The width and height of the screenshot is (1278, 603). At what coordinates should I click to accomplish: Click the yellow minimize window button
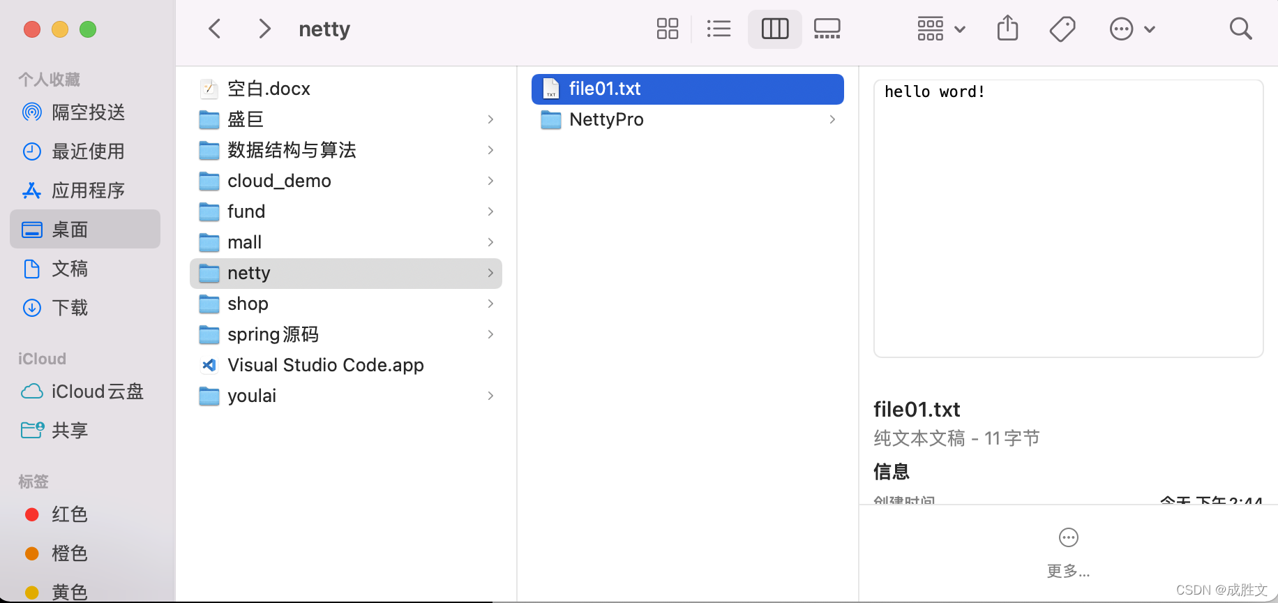point(60,29)
